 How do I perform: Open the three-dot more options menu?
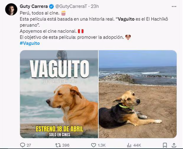coord(174,6)
